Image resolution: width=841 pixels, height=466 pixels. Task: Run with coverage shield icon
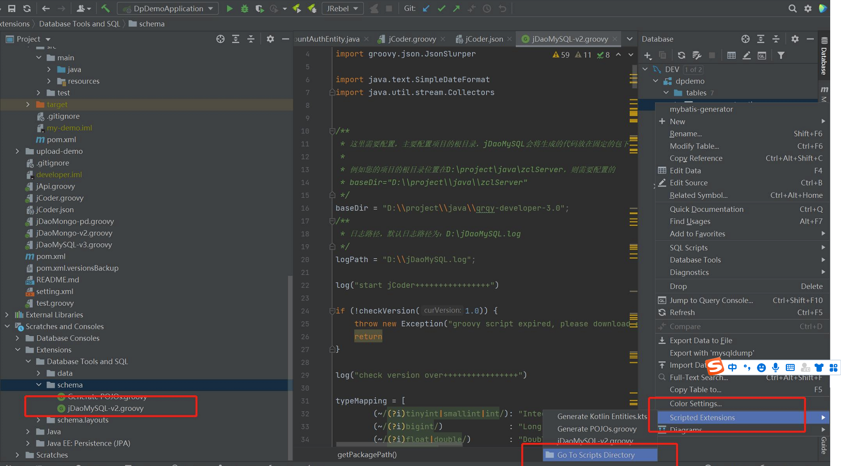259,8
